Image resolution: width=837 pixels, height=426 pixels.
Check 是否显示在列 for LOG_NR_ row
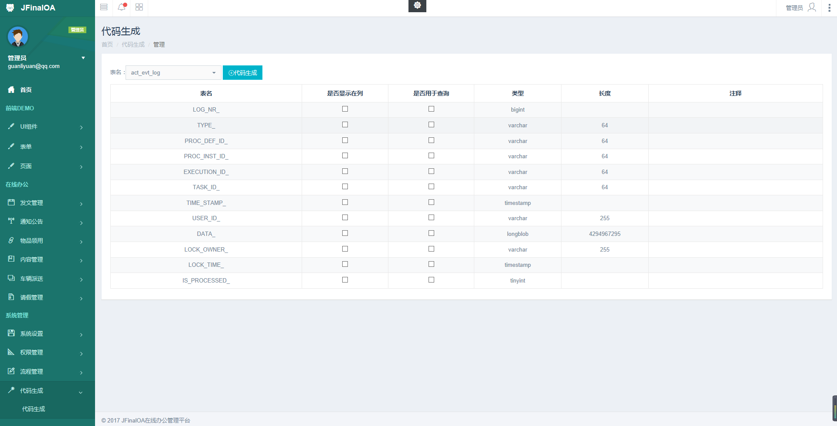click(x=345, y=109)
